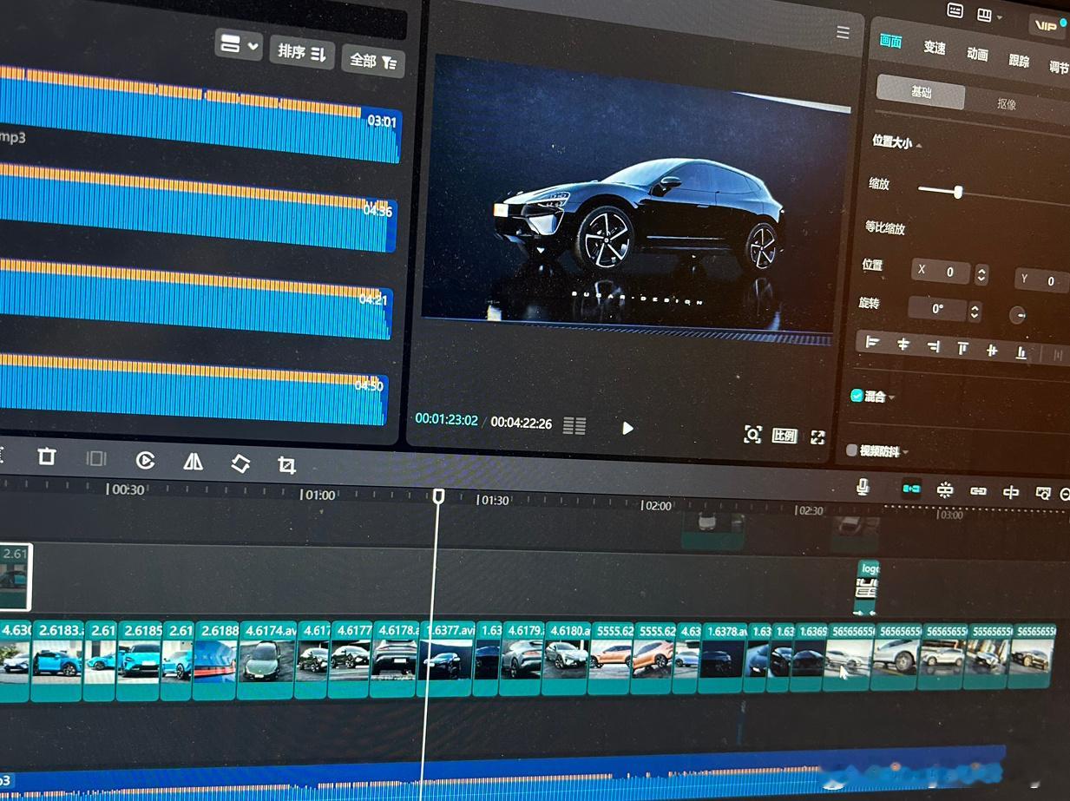Enable the 视频防抖 stabilization checkbox
Image resolution: width=1070 pixels, height=801 pixels.
pos(851,450)
